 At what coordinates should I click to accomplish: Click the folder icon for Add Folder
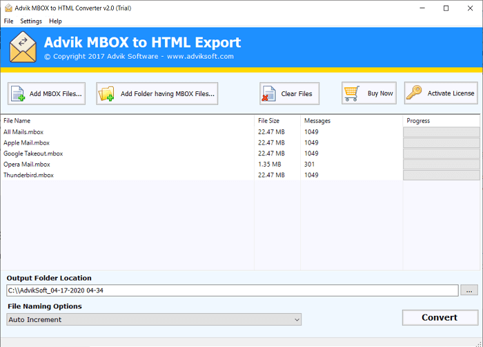click(106, 93)
